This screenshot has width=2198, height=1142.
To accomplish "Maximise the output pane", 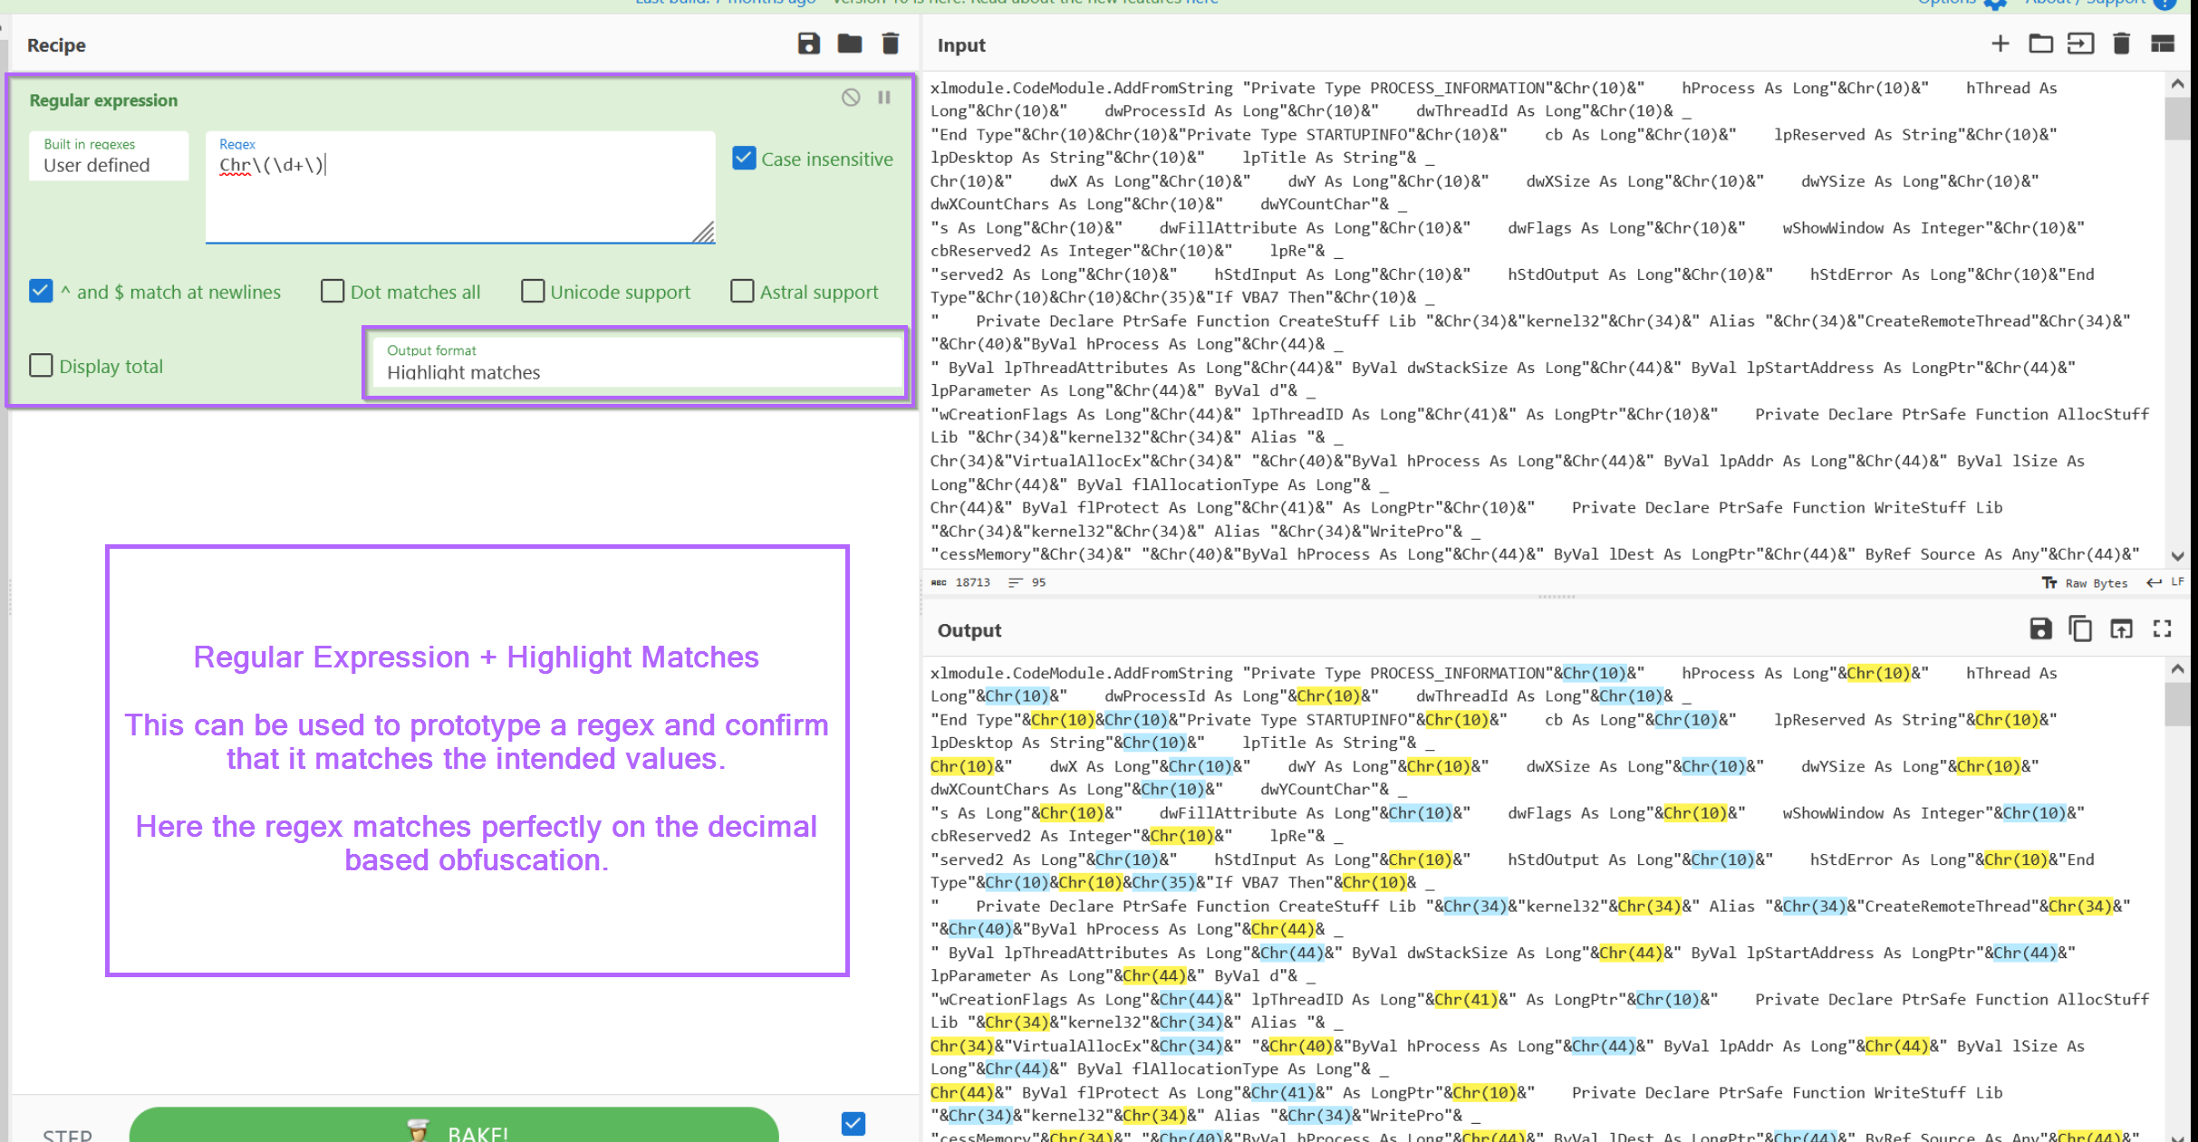I will [2163, 629].
